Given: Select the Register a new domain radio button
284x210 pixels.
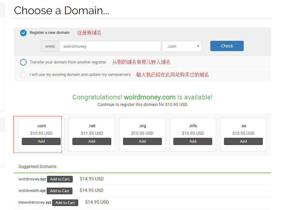Looking at the screenshot, I should (23, 33).
